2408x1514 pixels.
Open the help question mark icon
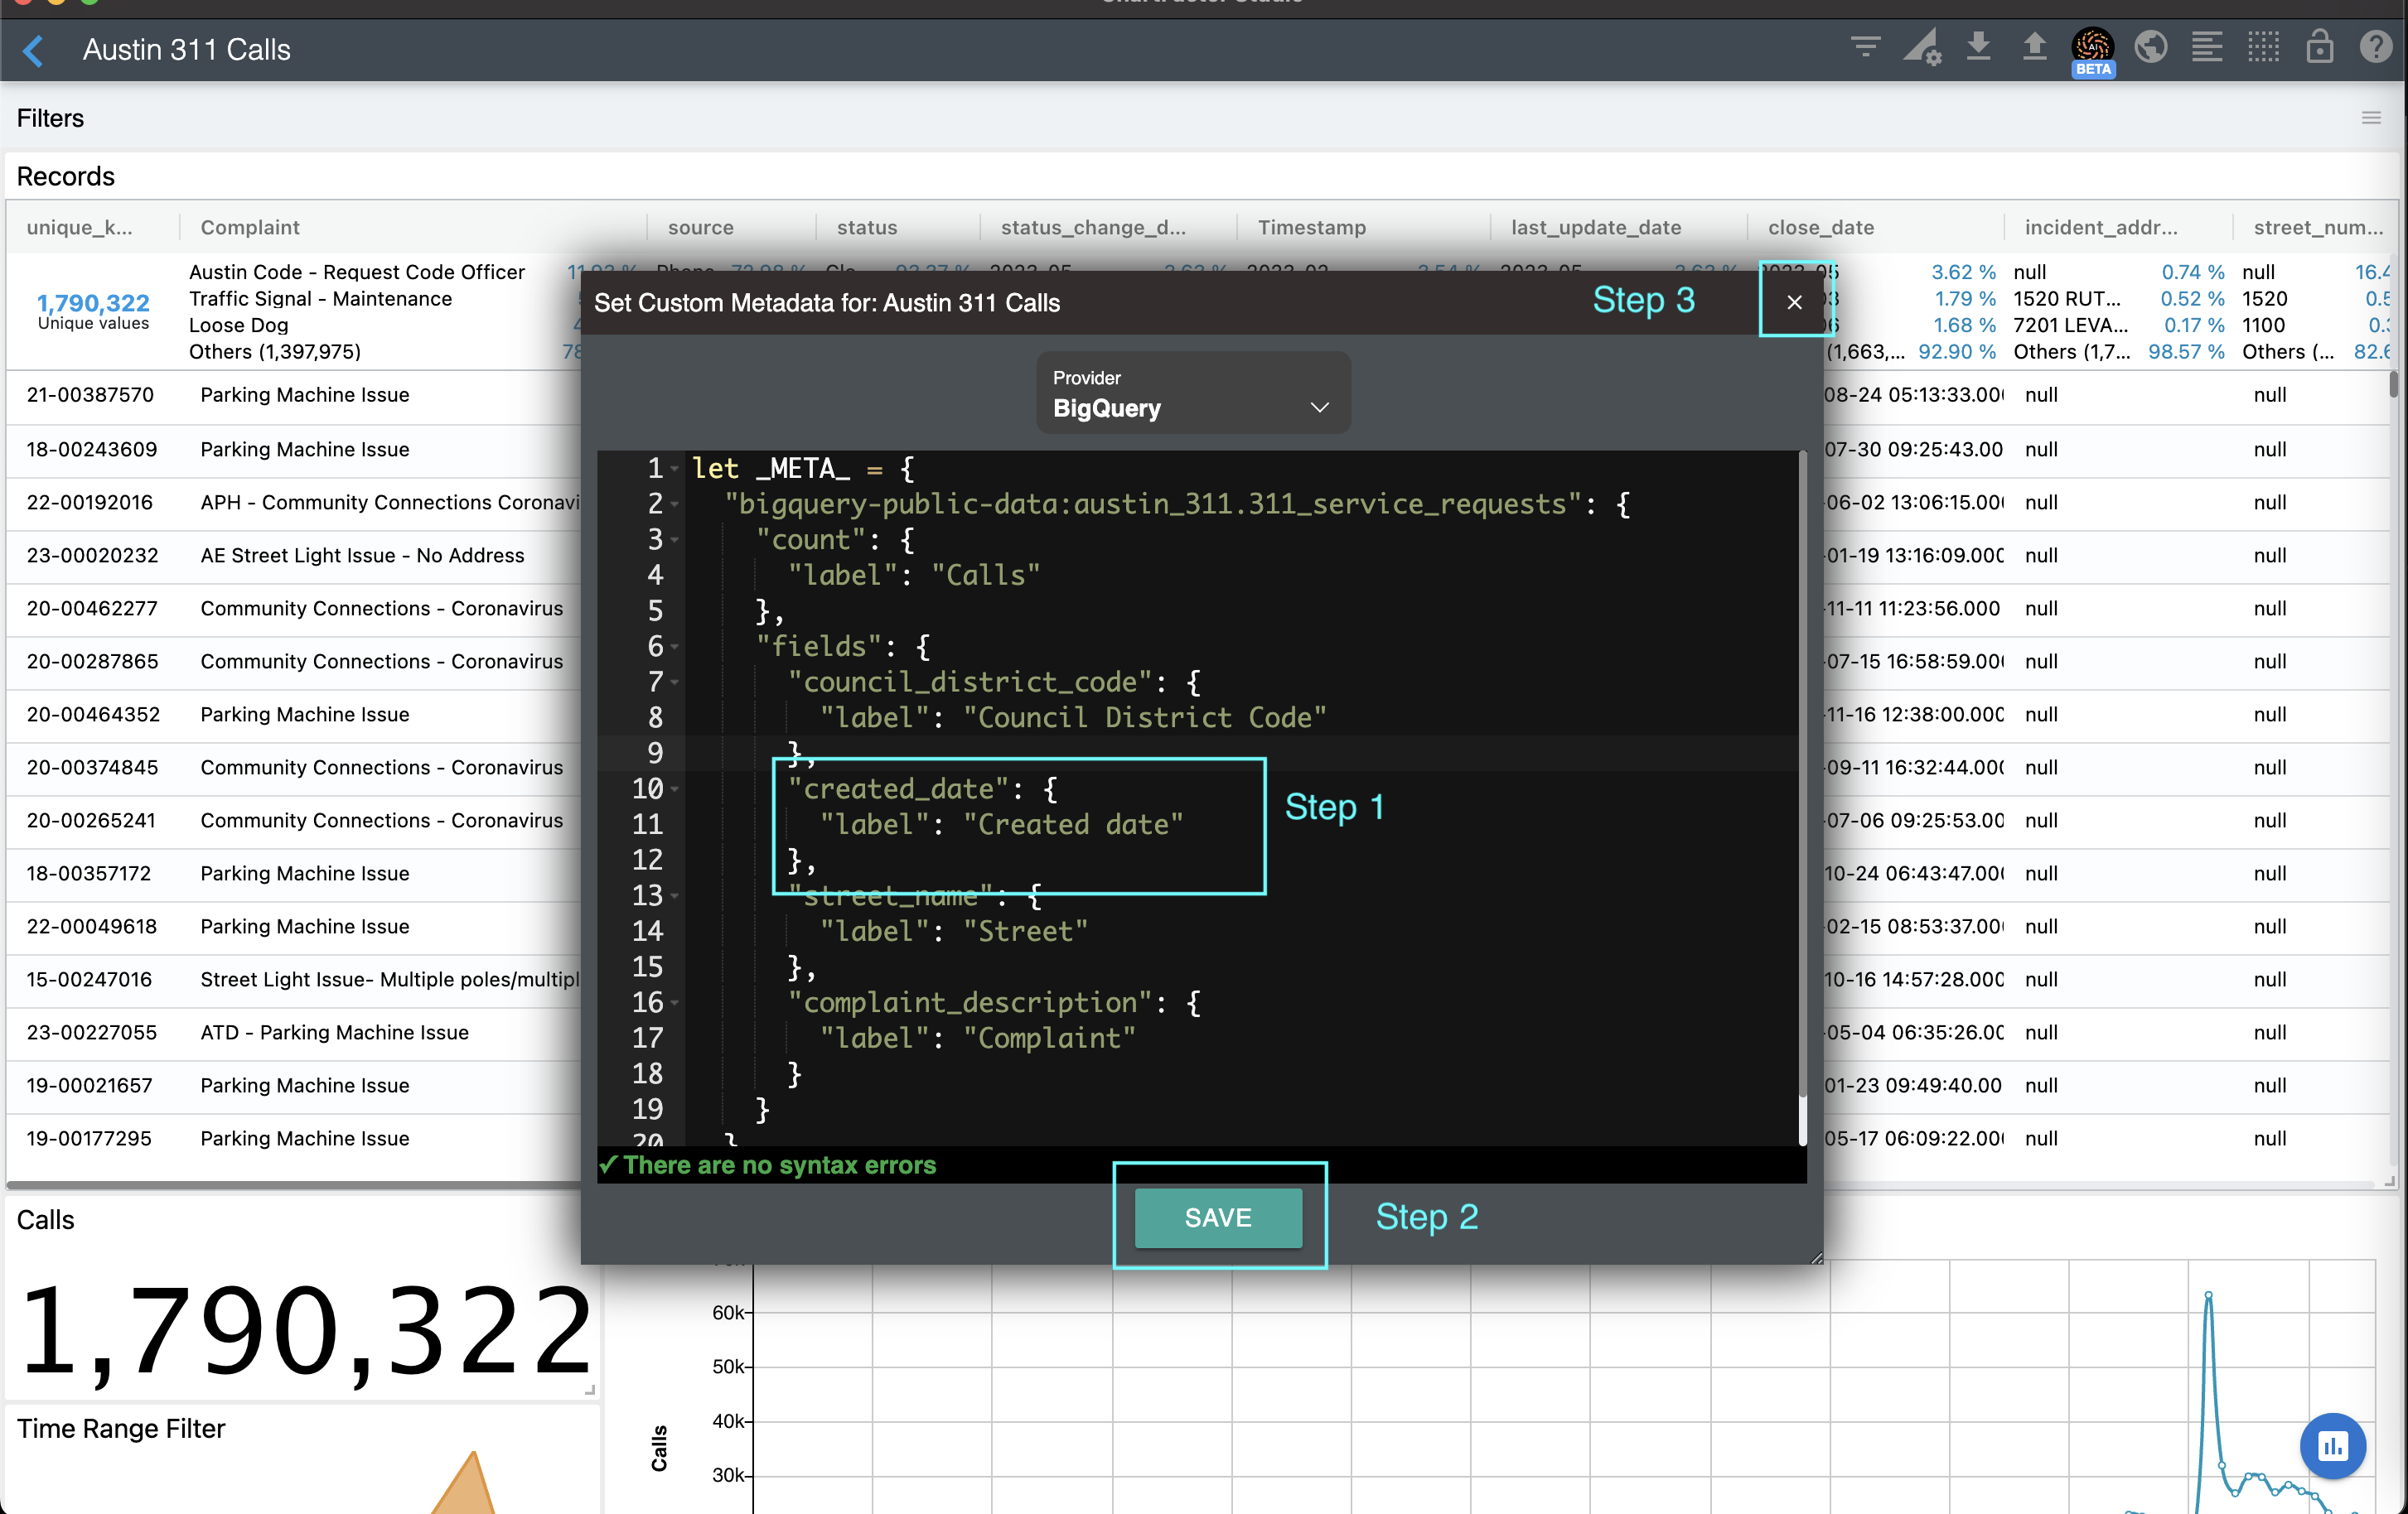coord(2376,47)
